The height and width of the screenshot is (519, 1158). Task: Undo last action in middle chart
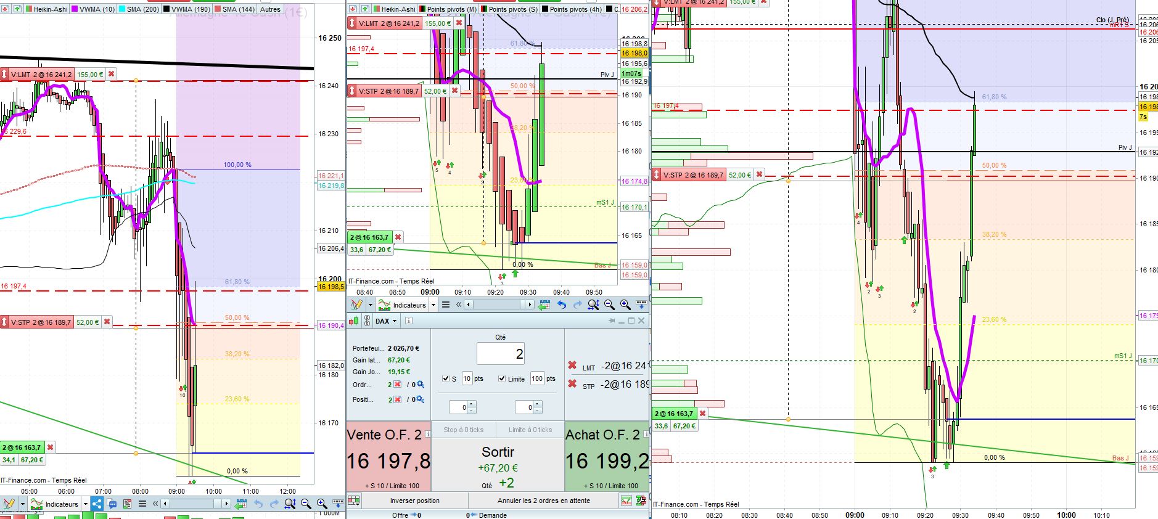[561, 304]
